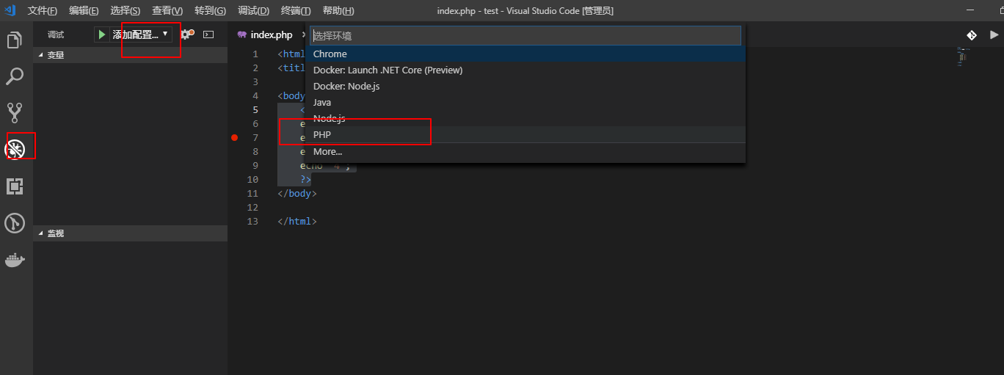Image resolution: width=1004 pixels, height=375 pixels.
Task: Open the 转到(G) menu
Action: 211,11
